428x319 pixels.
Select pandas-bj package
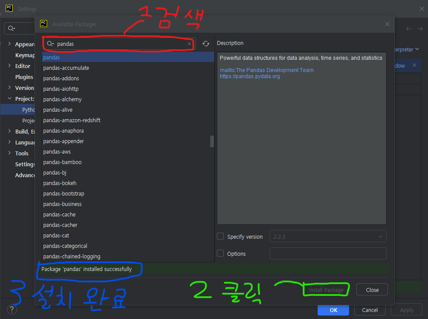pos(128,173)
